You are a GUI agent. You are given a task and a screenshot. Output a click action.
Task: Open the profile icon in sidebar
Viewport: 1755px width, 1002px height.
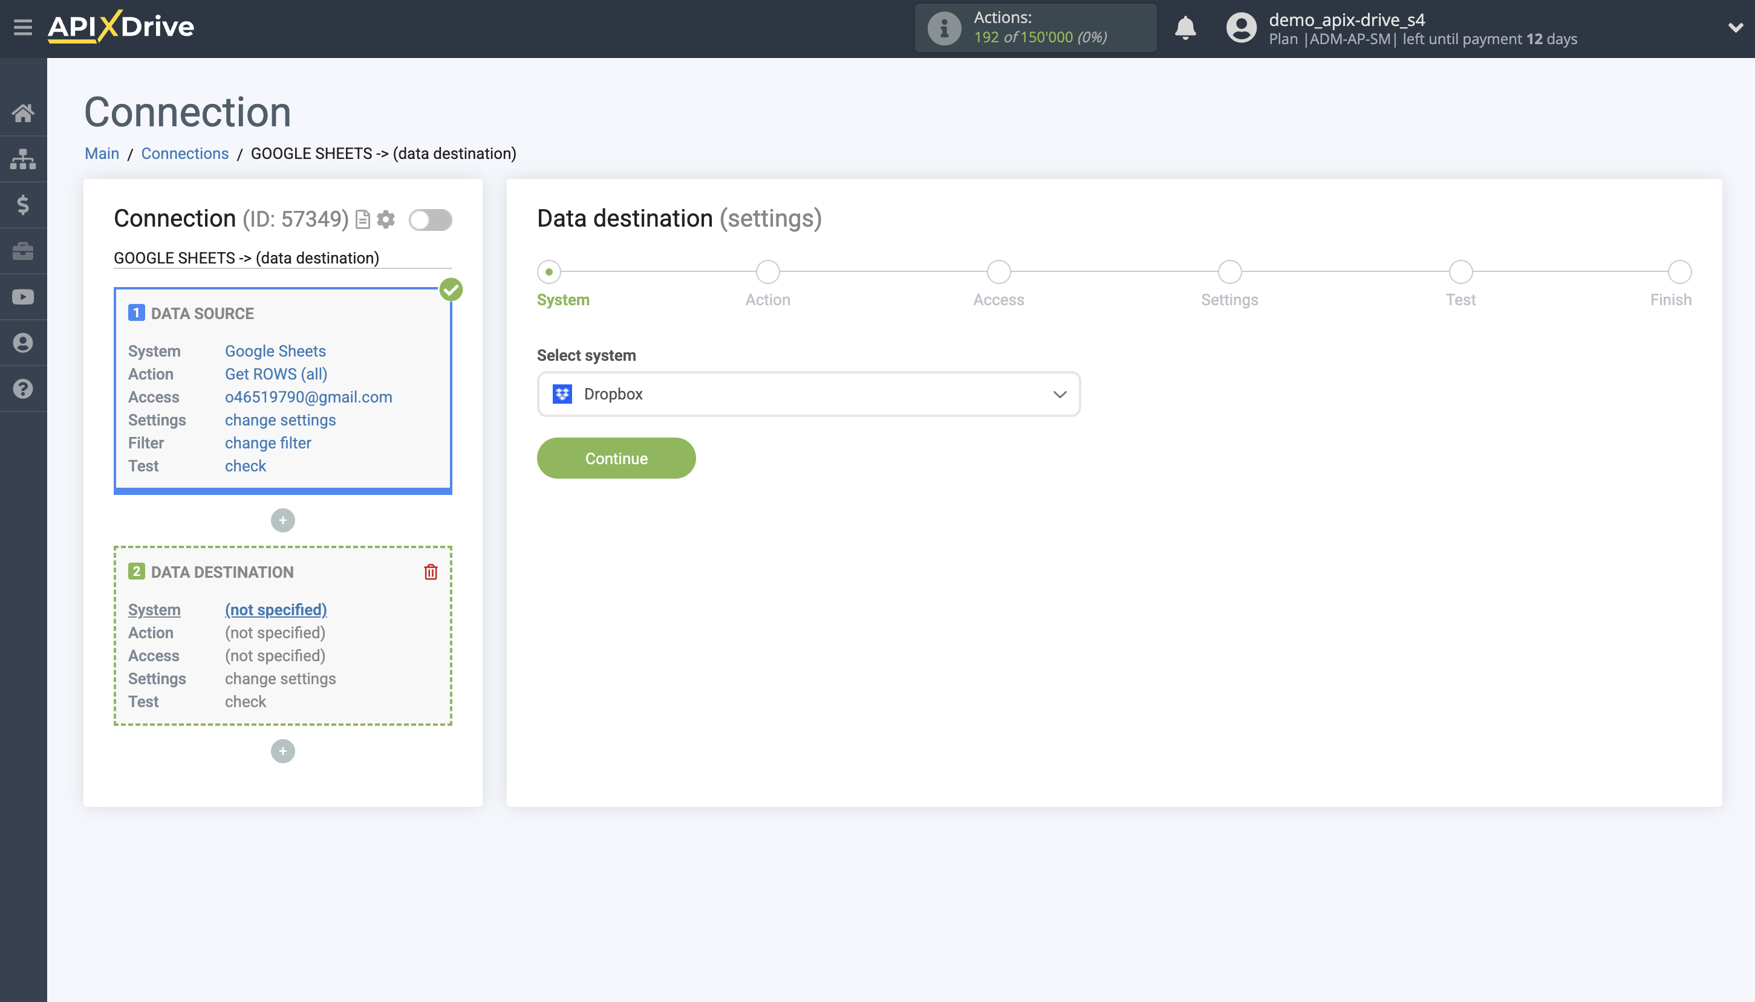point(23,342)
